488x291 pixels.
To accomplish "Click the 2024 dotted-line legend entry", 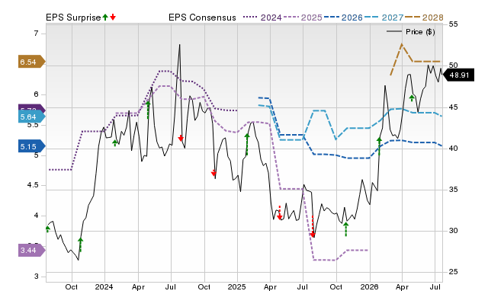I will 262,18.
